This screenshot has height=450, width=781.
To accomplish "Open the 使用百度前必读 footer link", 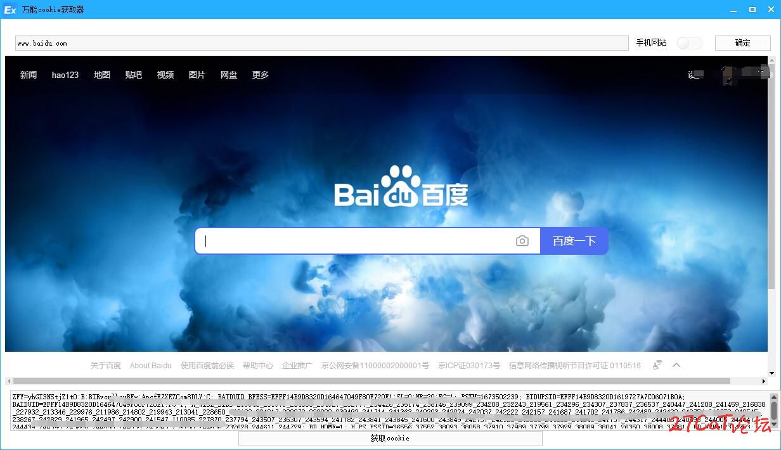I will pyautogui.click(x=207, y=366).
